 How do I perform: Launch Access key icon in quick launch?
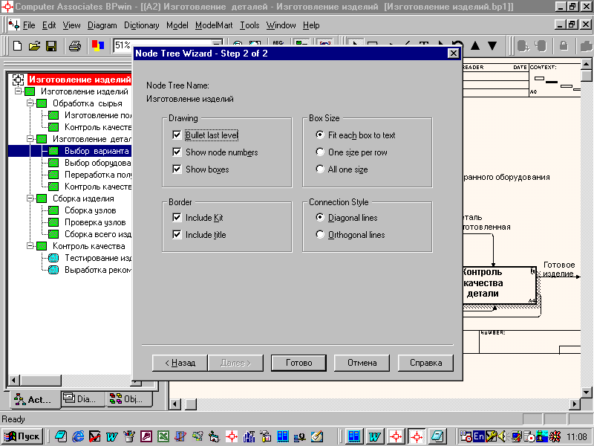[x=146, y=436]
